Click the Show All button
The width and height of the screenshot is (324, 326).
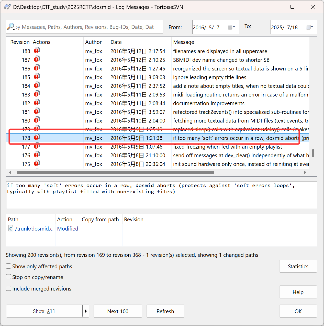44,311
